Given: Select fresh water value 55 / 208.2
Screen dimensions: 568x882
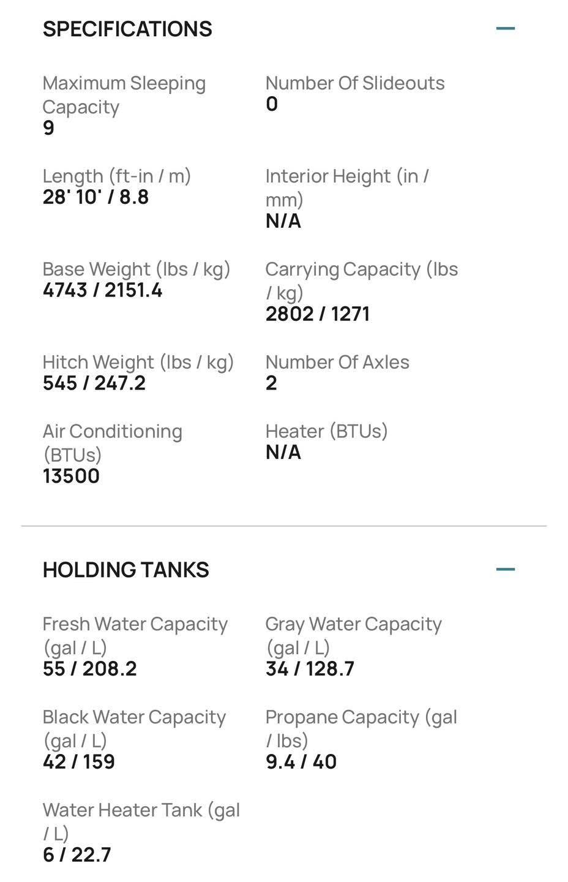Looking at the screenshot, I should [90, 668].
